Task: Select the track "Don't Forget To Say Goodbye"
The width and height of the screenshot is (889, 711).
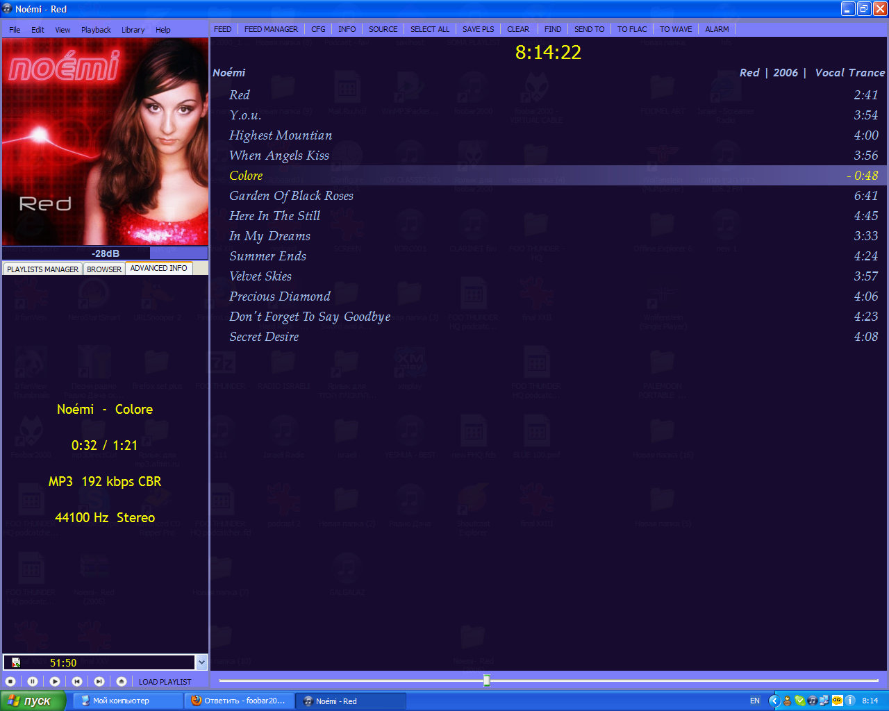Action: coord(549,317)
